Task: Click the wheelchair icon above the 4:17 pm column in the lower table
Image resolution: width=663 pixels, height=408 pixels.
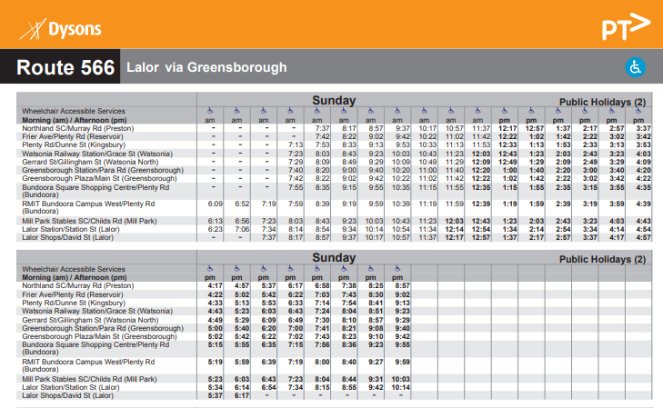Action: coord(210,269)
